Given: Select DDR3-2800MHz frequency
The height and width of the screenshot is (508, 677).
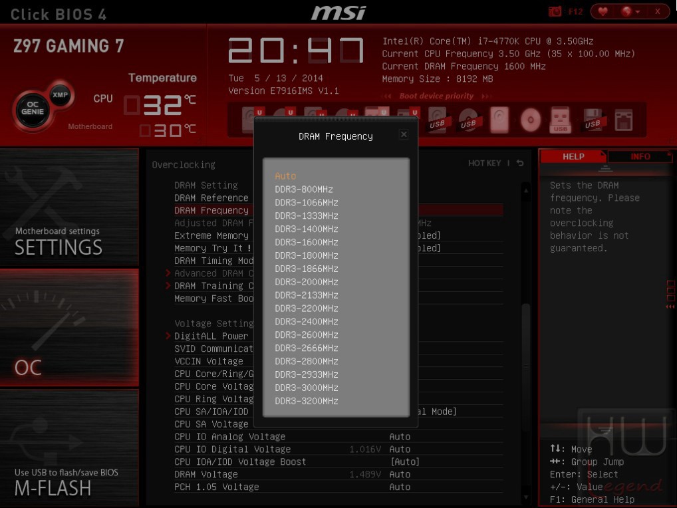Looking at the screenshot, I should pos(306,361).
